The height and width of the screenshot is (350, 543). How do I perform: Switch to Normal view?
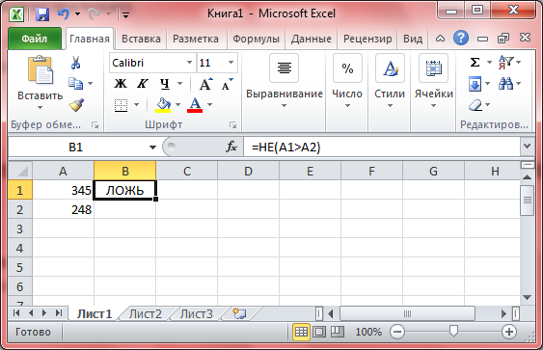point(301,332)
